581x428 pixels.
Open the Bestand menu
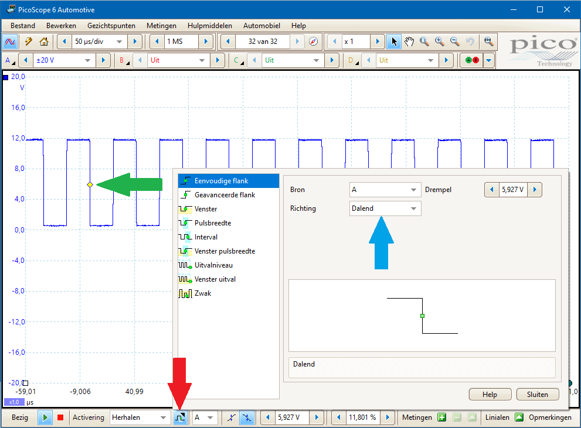[x=23, y=26]
